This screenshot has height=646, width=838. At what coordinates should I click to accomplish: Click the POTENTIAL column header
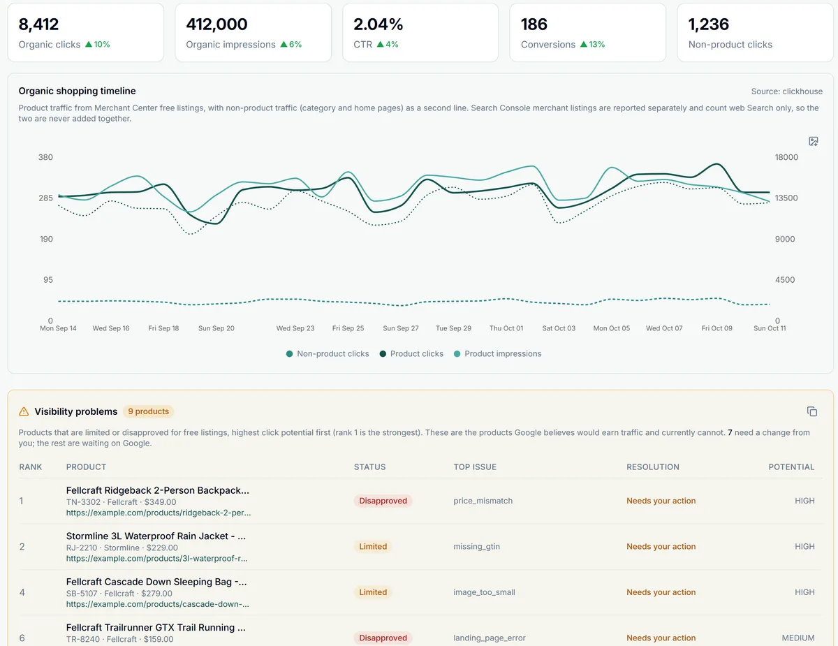pyautogui.click(x=791, y=467)
